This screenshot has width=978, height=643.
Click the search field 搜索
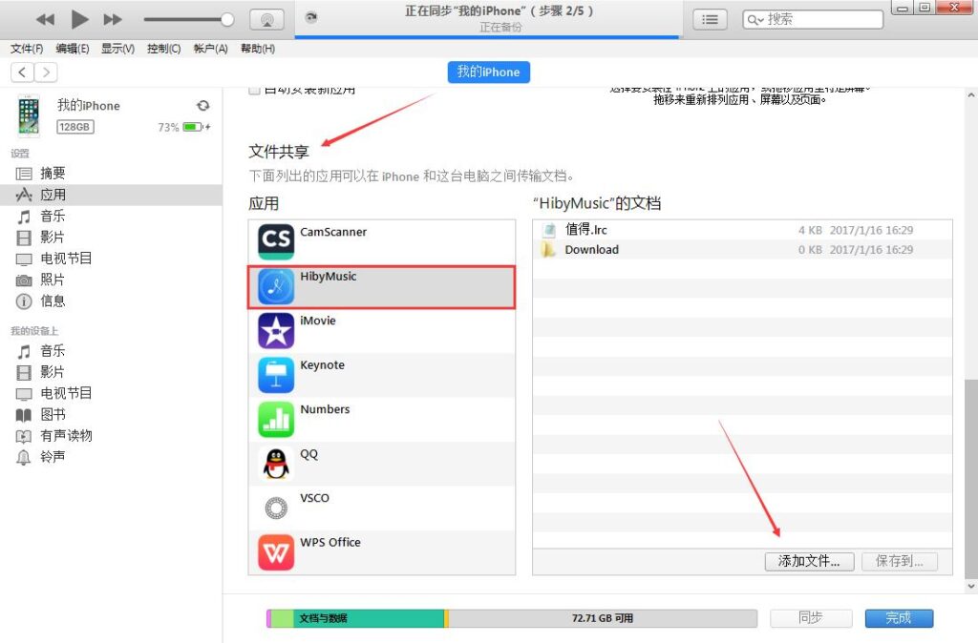pyautogui.click(x=813, y=19)
